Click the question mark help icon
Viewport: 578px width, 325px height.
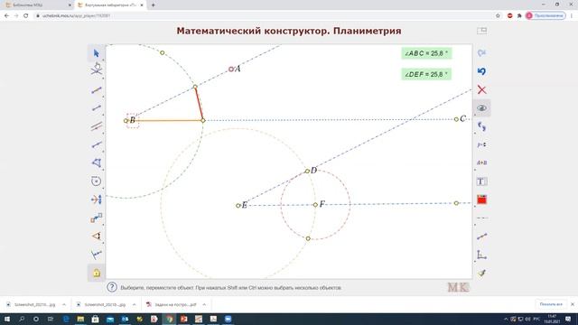coord(112,287)
